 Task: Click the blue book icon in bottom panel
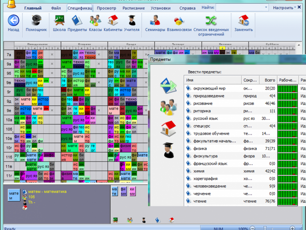(x=158, y=220)
